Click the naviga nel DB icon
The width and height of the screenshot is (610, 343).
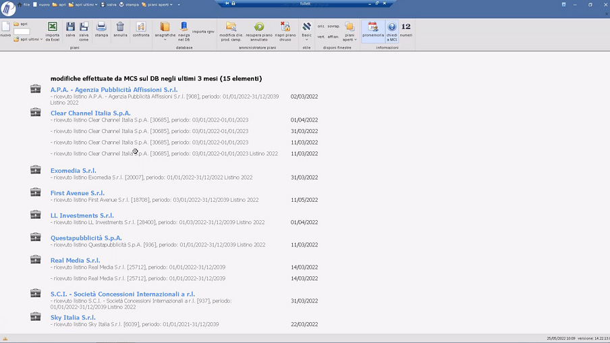(x=184, y=27)
